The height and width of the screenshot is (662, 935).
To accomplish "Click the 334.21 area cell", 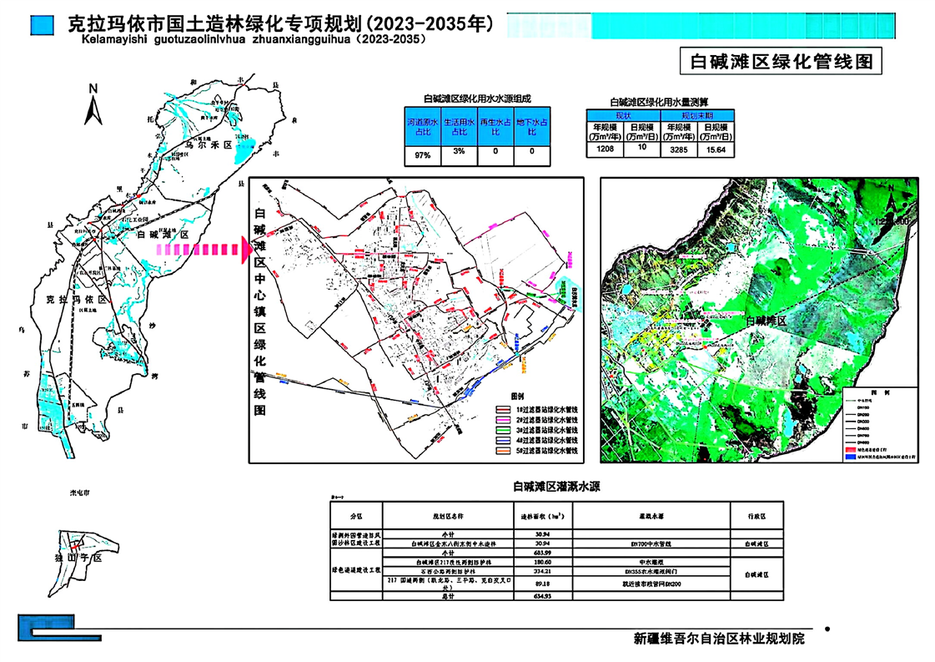I will [543, 572].
